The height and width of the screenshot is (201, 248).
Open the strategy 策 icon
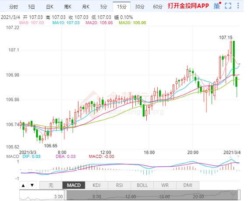point(217,6)
